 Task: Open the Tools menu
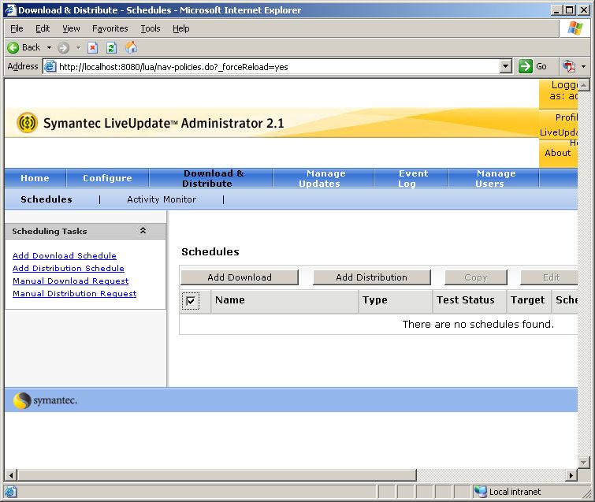pyautogui.click(x=151, y=28)
